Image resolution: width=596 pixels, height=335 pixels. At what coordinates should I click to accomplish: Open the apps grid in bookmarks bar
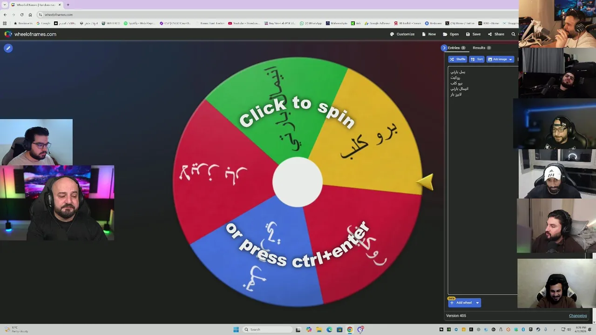pyautogui.click(x=5, y=23)
